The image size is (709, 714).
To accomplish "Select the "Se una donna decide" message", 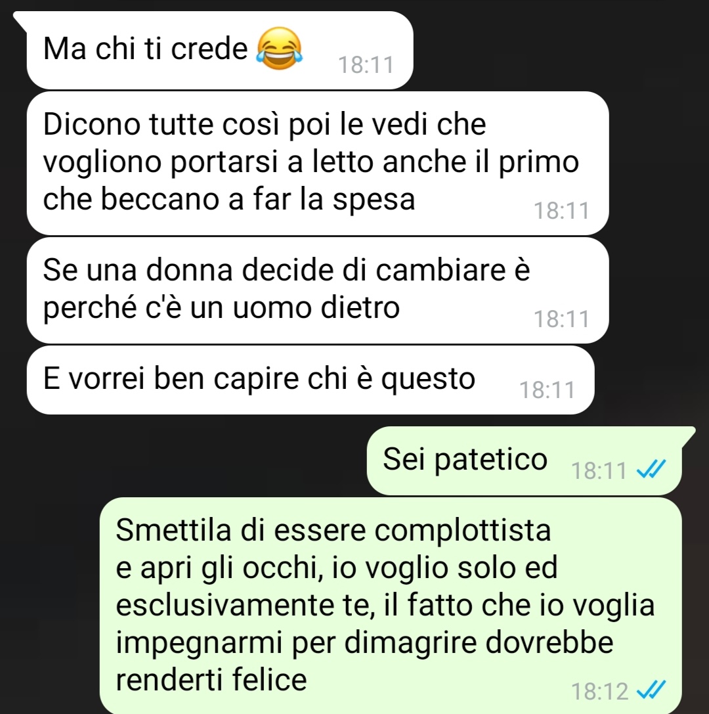I will pyautogui.click(x=318, y=290).
